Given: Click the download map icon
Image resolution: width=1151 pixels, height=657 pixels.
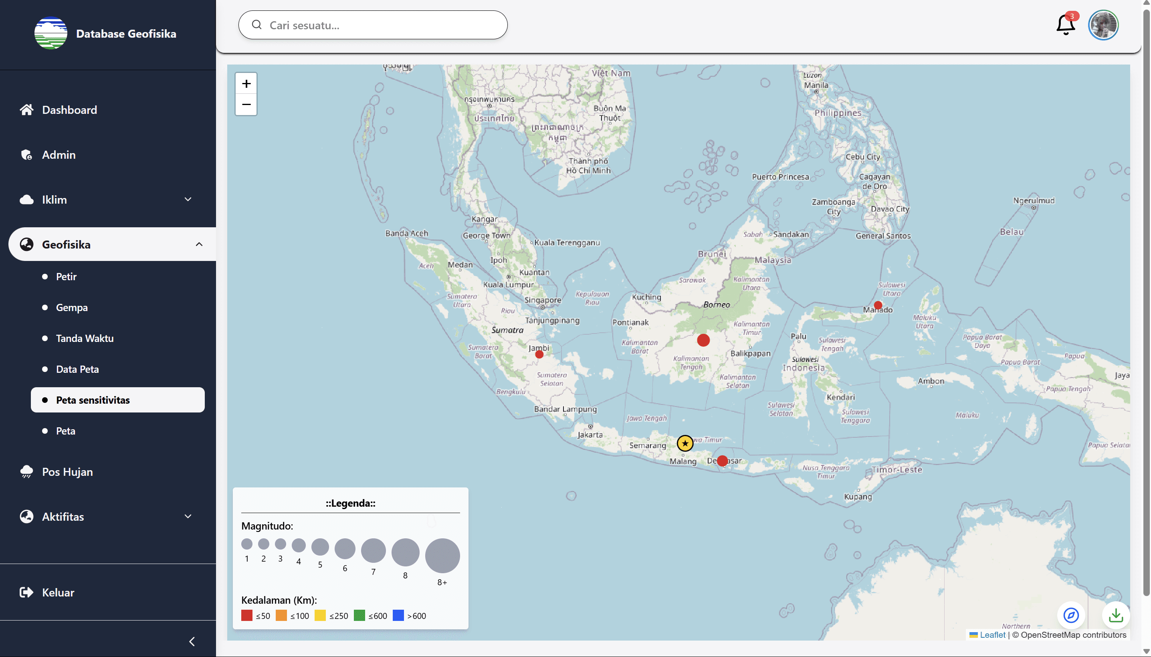Looking at the screenshot, I should click(x=1115, y=615).
